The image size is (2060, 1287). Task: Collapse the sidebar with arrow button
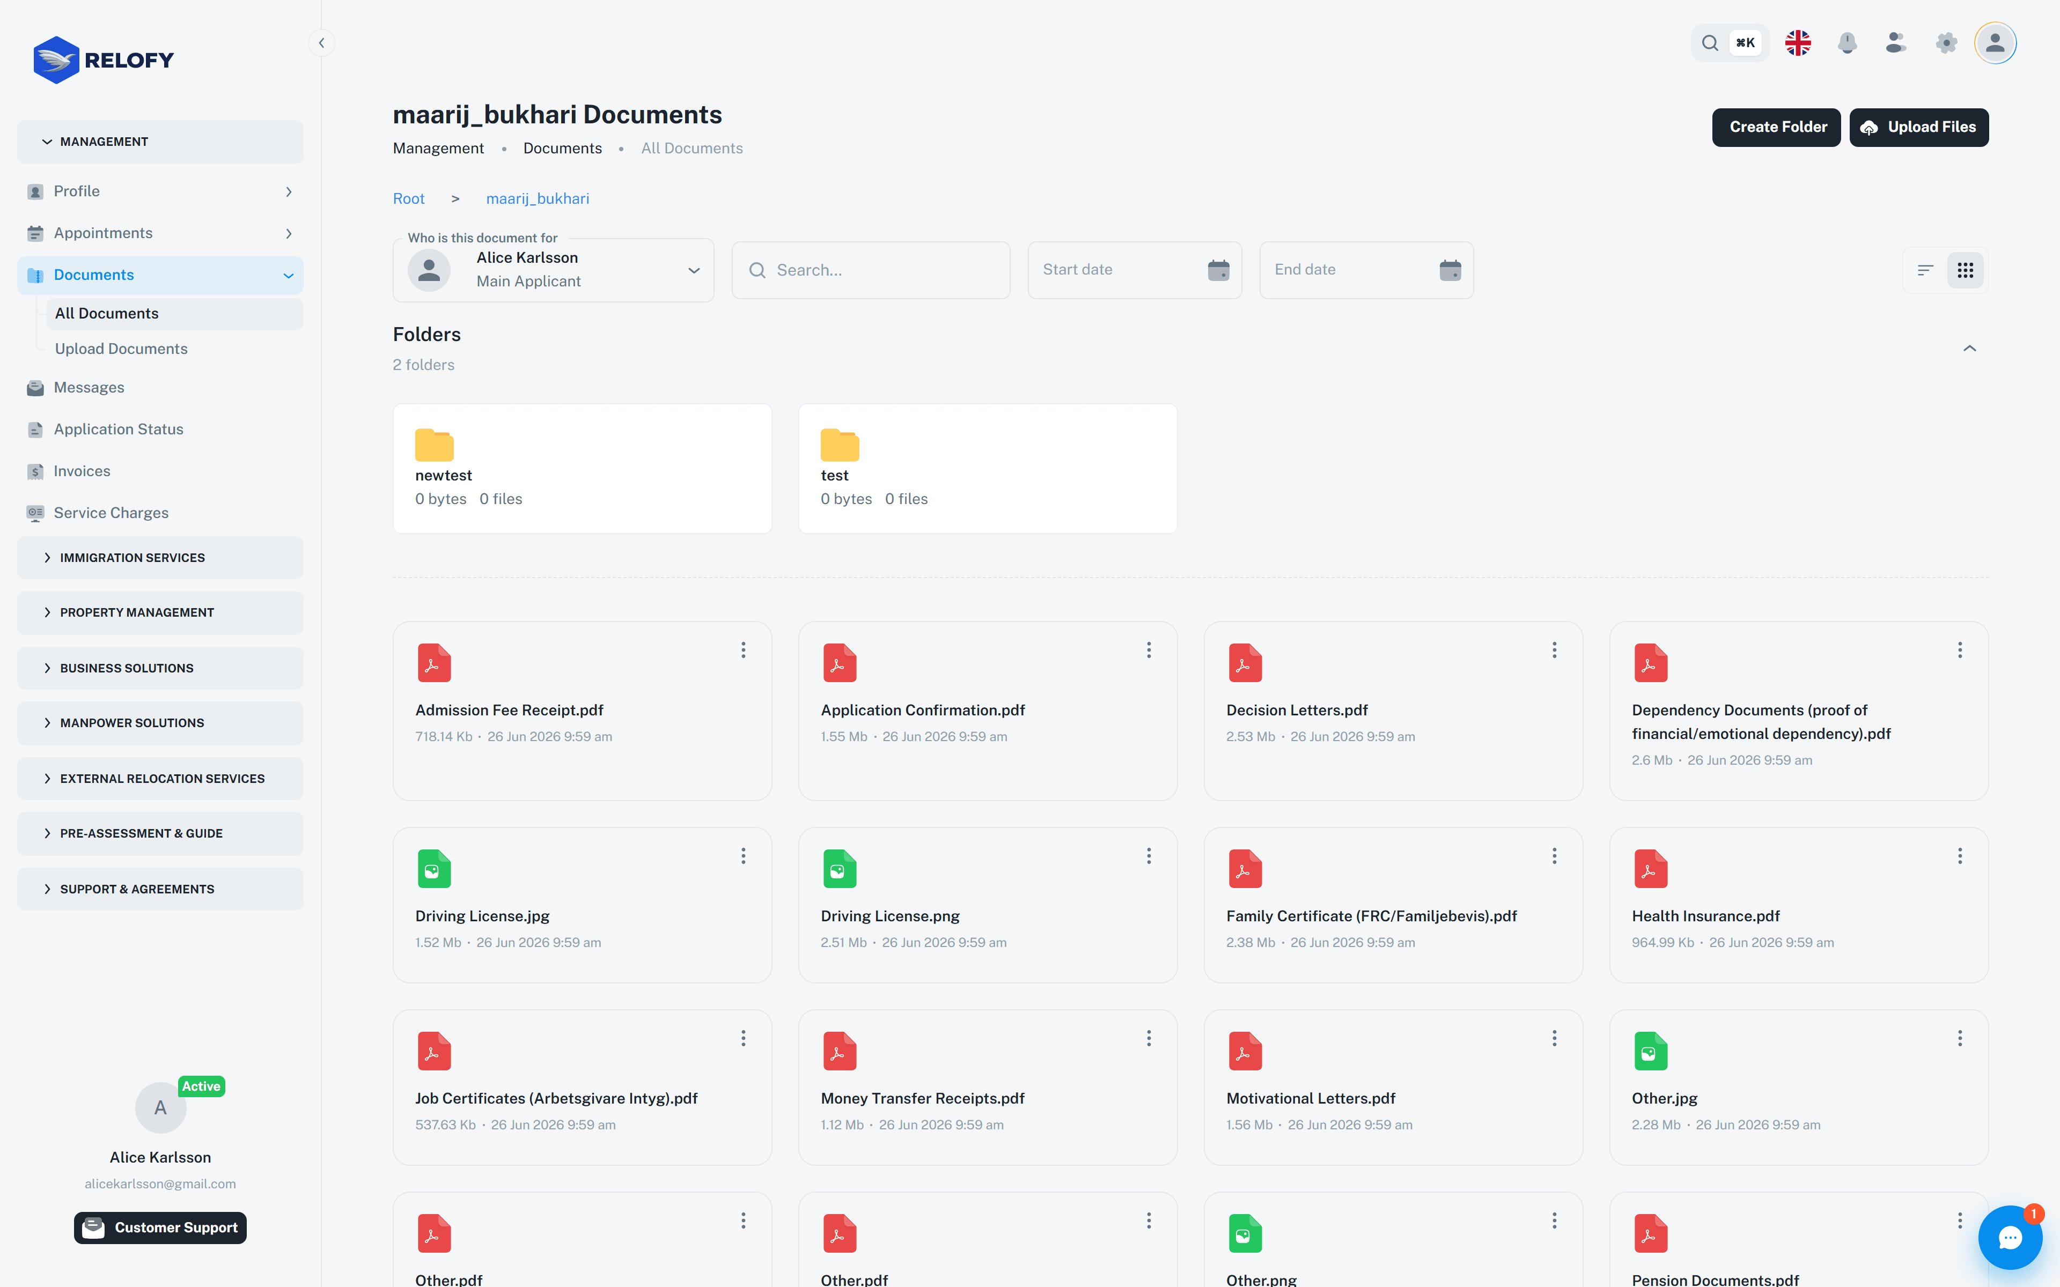tap(321, 42)
